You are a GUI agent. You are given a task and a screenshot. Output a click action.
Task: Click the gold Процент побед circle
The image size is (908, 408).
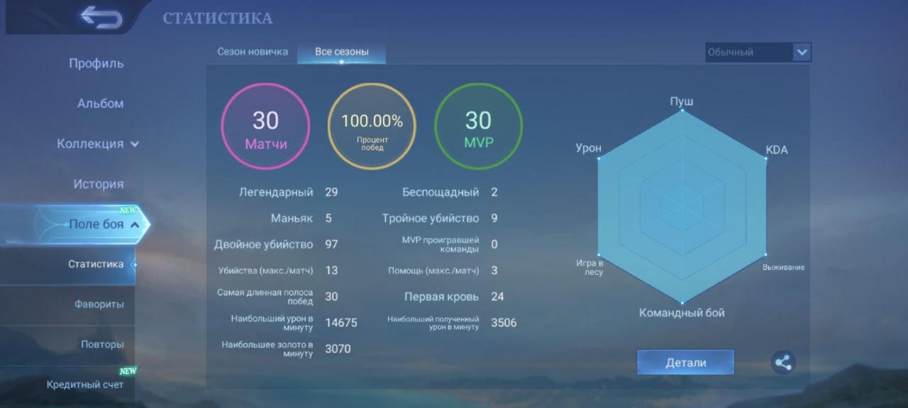372,127
